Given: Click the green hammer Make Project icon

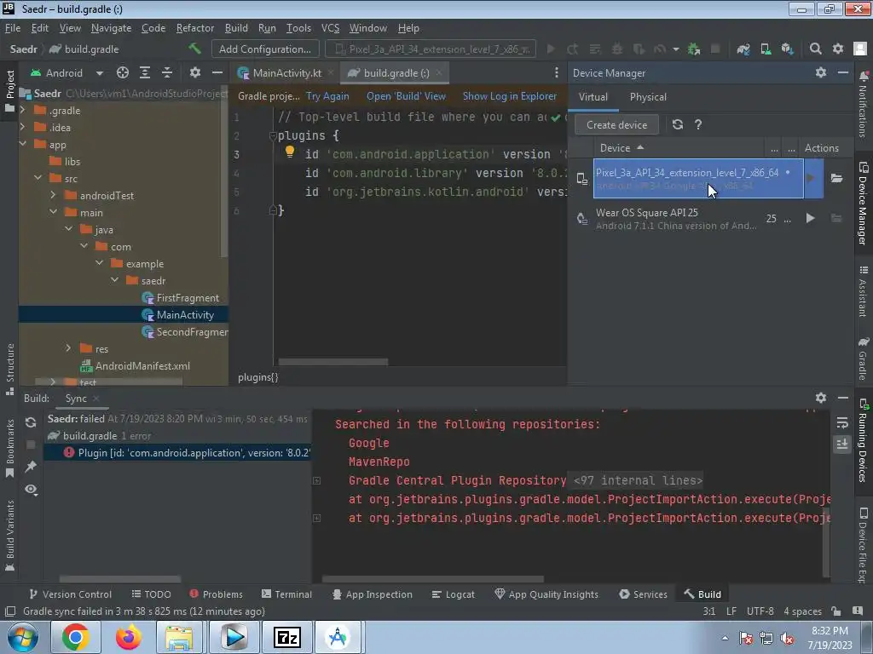Looking at the screenshot, I should pyautogui.click(x=194, y=49).
